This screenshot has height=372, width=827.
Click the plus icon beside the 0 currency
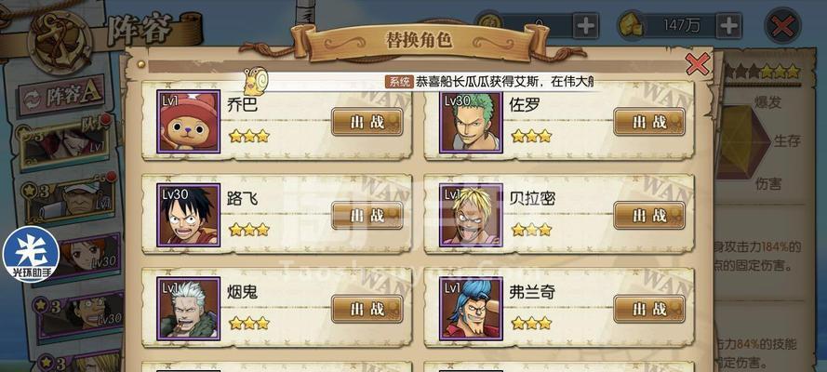pos(585,25)
